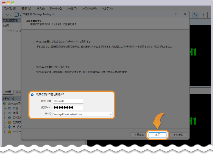This screenshot has width=213, height=155.
Task: Click the キャンセル button
Action: (x=178, y=135)
